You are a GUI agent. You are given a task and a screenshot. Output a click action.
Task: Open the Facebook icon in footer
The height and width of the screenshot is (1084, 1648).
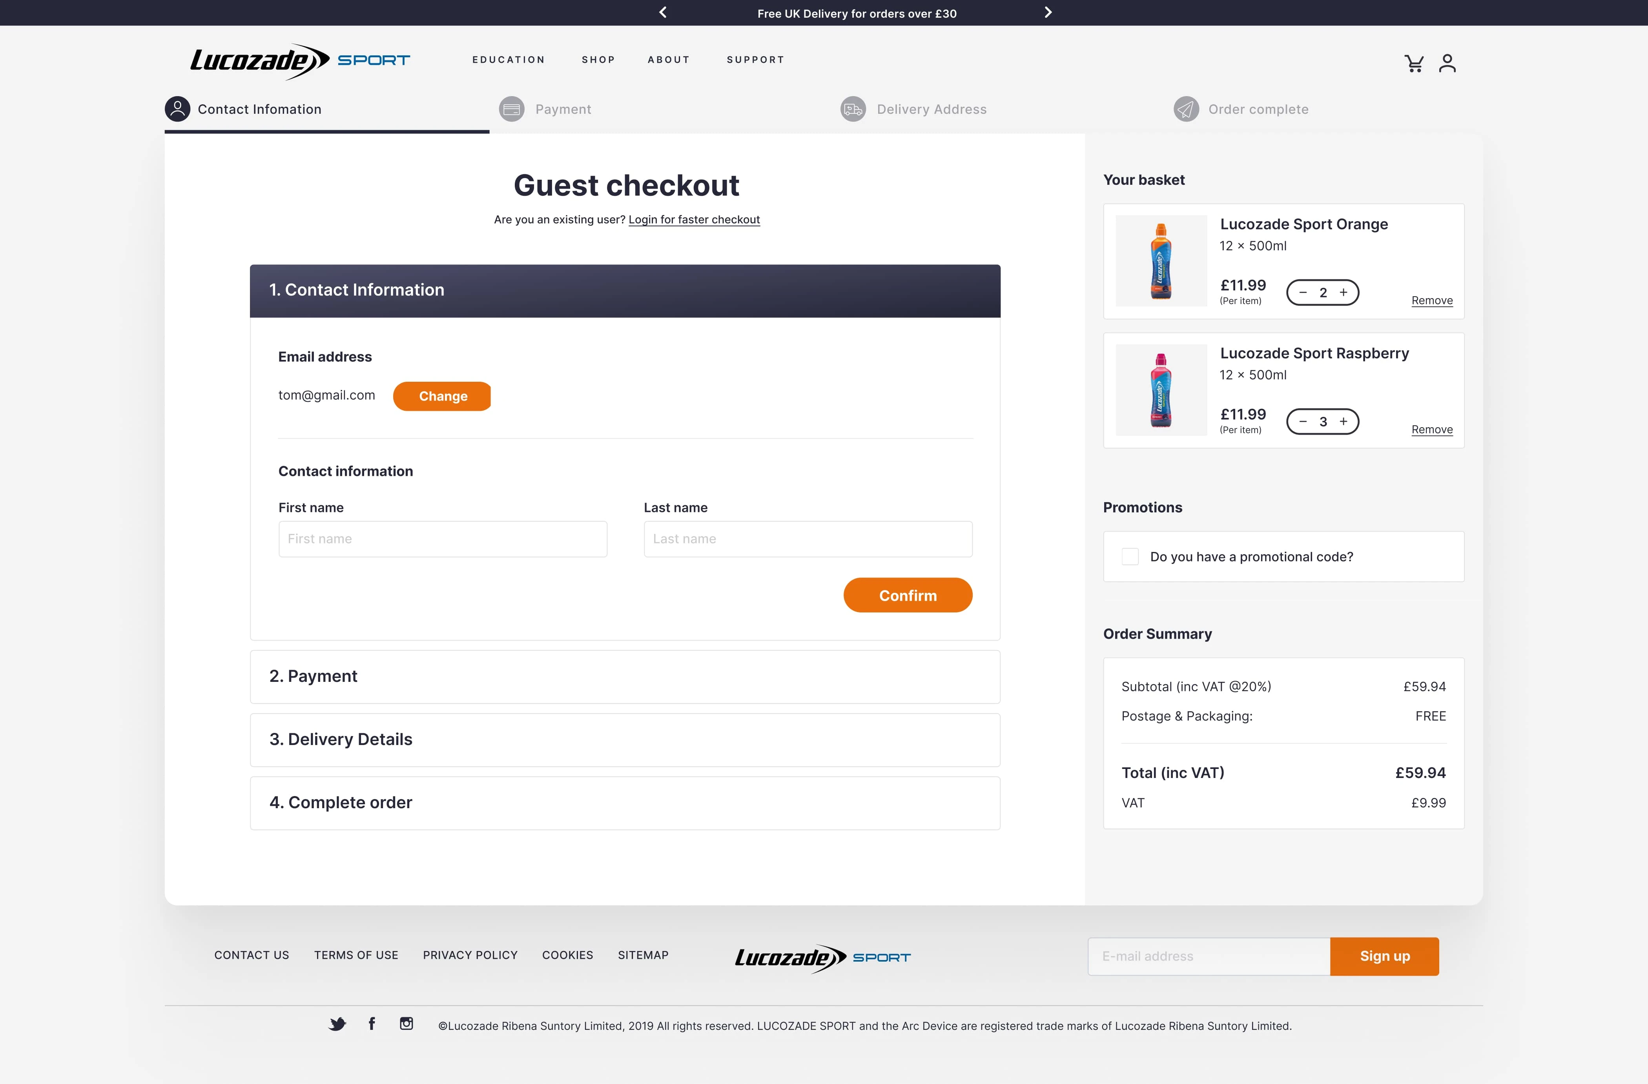372,1024
